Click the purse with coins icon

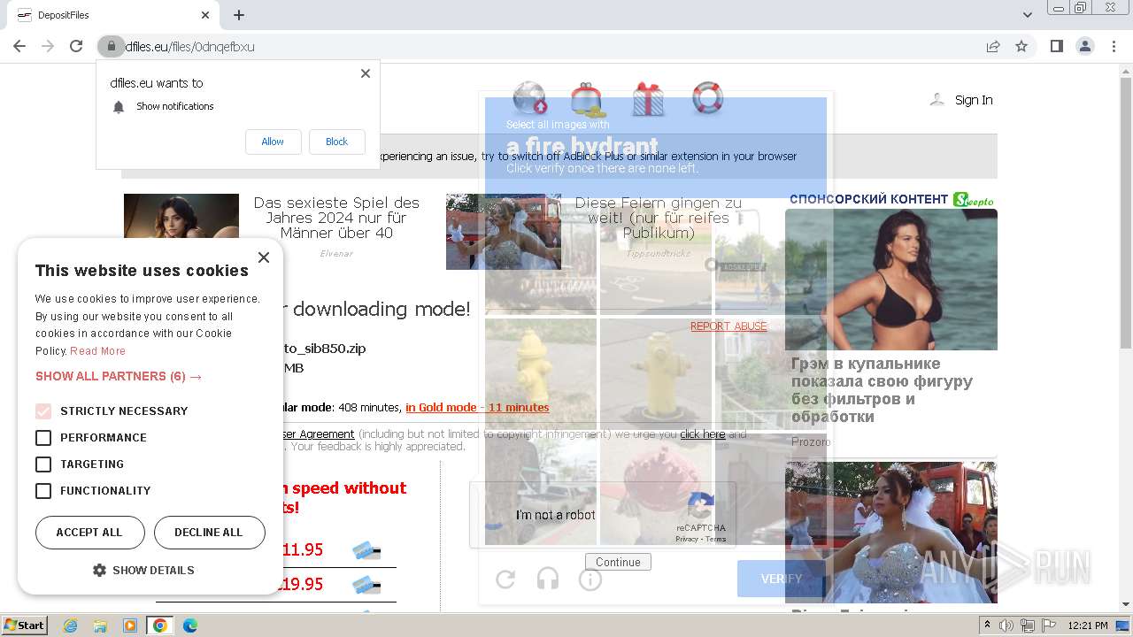click(x=588, y=100)
